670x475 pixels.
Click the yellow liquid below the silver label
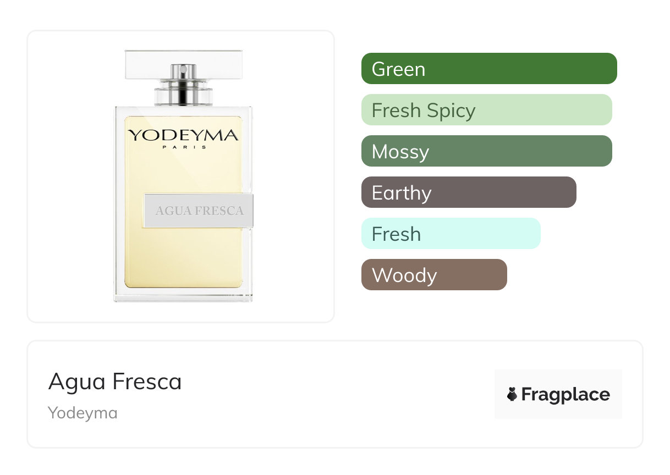pyautogui.click(x=183, y=258)
